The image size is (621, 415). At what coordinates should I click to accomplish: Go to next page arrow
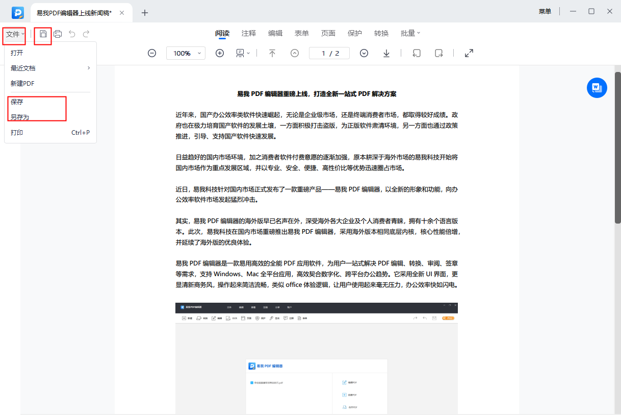[364, 53]
